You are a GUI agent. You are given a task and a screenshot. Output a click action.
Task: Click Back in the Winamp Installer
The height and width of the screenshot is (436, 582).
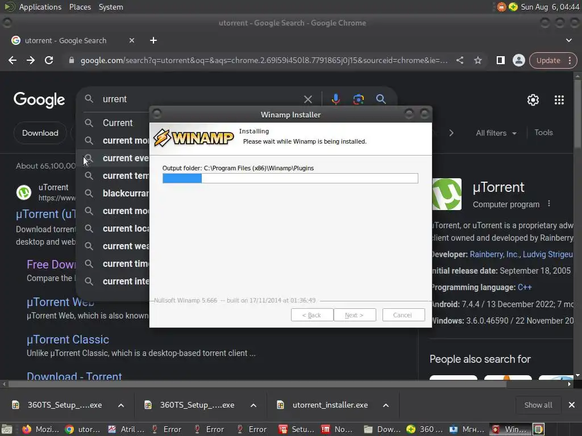(x=312, y=315)
